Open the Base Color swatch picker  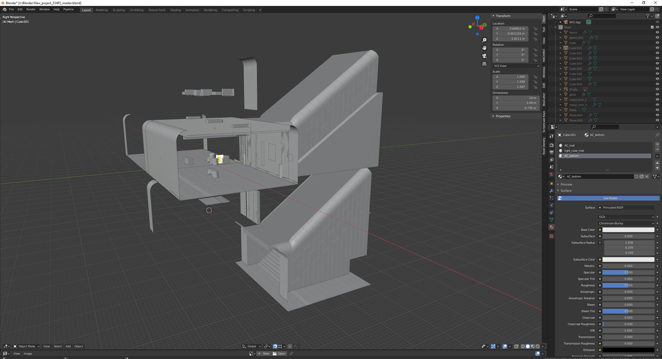(629, 230)
